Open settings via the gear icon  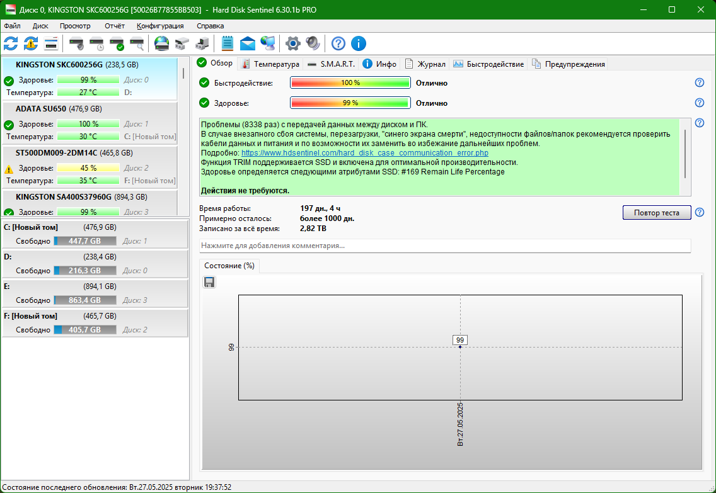click(x=292, y=44)
